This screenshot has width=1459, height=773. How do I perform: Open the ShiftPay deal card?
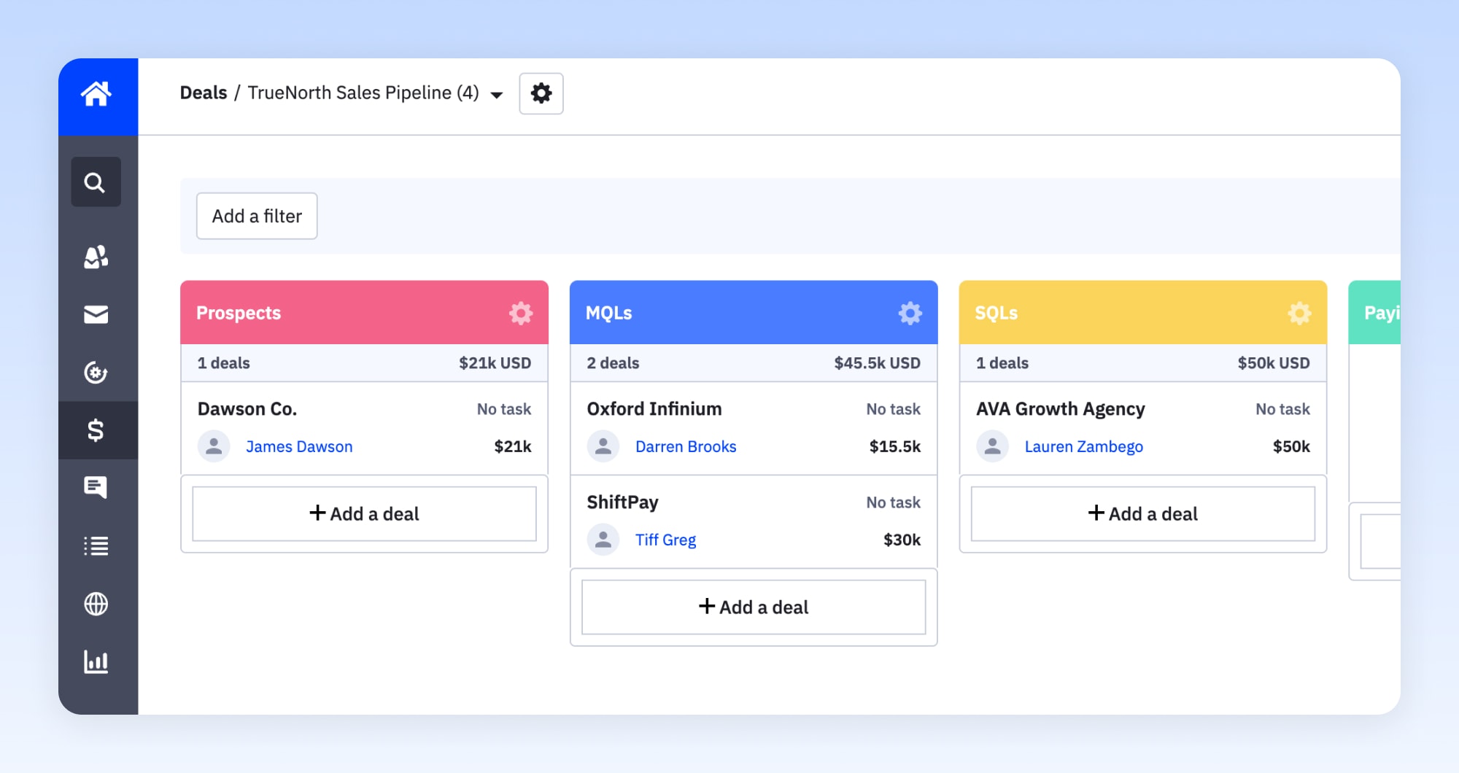click(x=754, y=521)
